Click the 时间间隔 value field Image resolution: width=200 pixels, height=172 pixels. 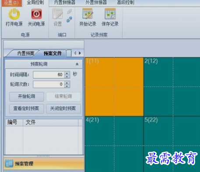49,75
